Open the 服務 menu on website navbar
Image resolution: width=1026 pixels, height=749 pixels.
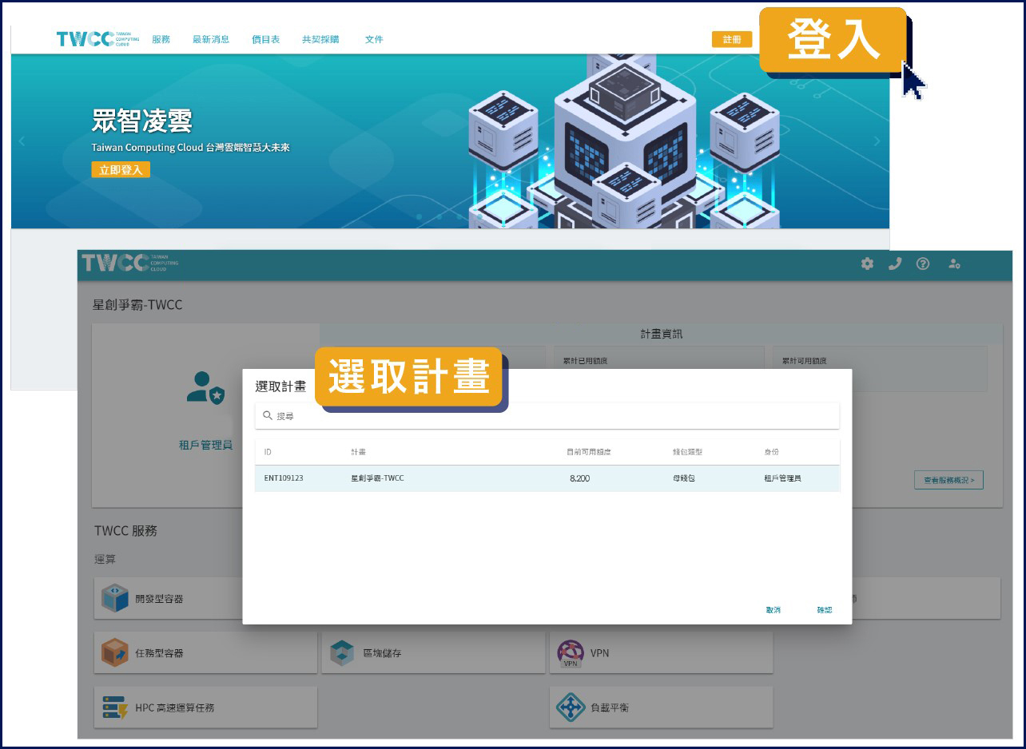[161, 39]
